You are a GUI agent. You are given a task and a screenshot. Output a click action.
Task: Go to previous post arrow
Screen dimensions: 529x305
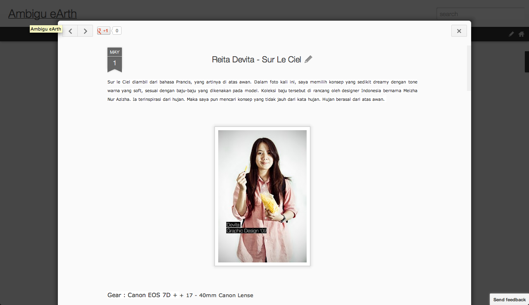point(70,31)
